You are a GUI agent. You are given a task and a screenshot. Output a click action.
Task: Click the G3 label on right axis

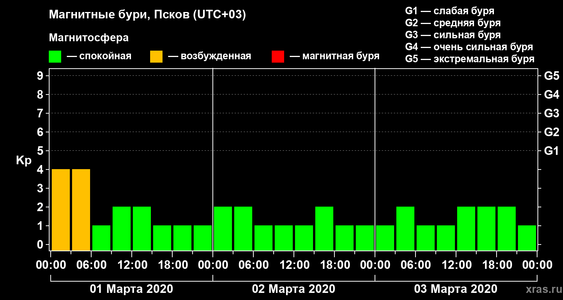(551, 113)
